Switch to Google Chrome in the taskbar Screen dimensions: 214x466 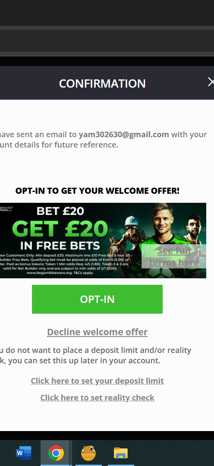pos(56,453)
